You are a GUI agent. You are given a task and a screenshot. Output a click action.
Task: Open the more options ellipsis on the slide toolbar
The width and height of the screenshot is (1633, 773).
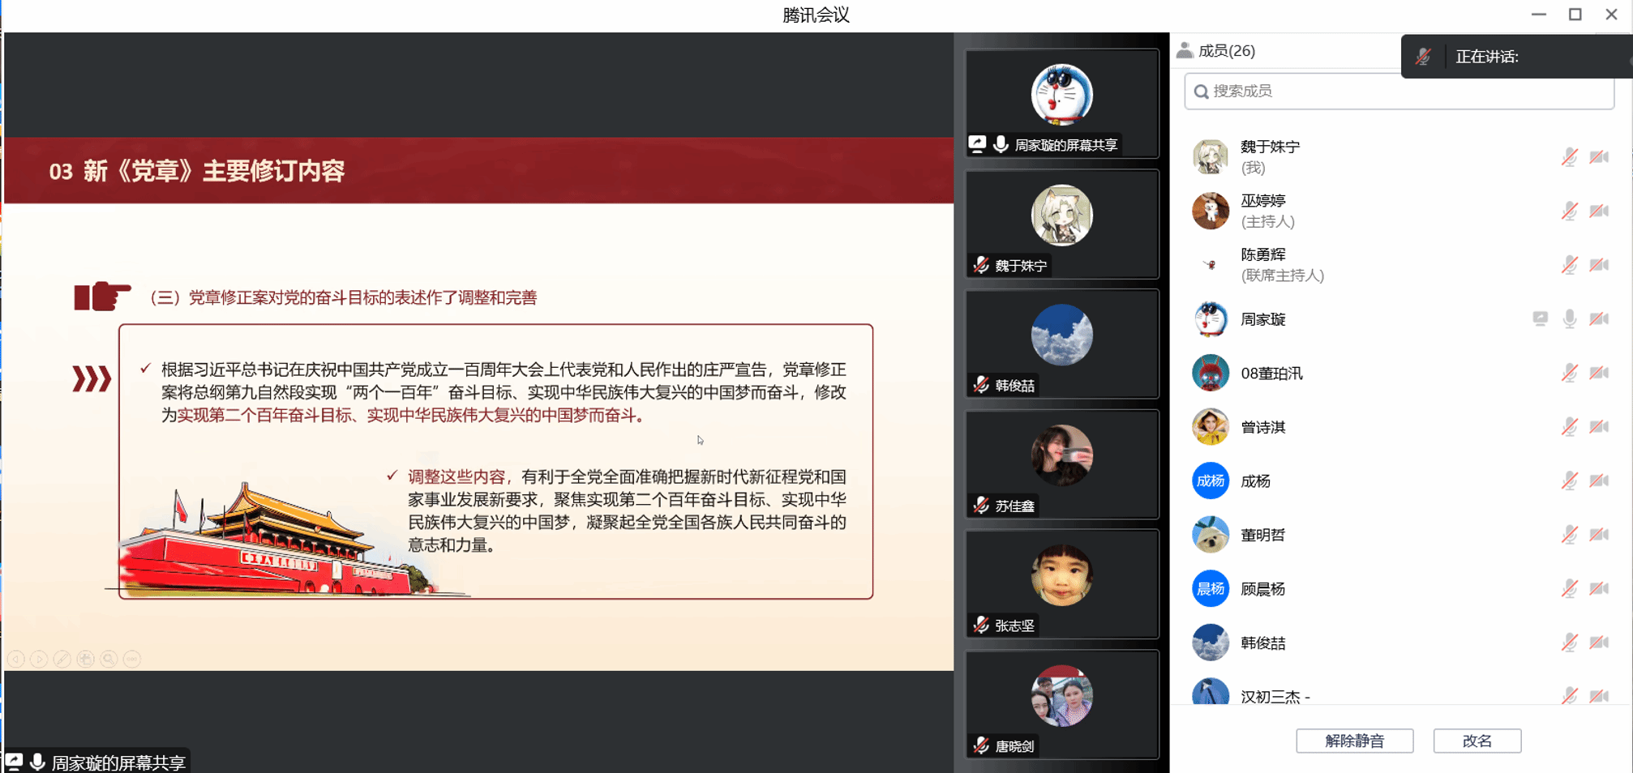132,660
